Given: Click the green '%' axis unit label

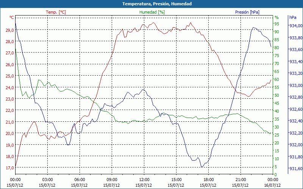Looking at the screenshot, I should 277,17.
